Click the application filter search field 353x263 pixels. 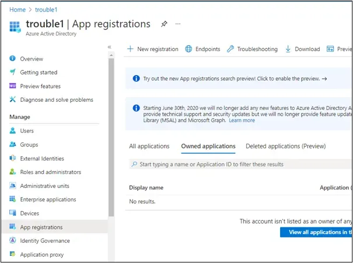click(240, 164)
